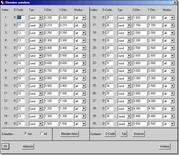179x155 pixels.
Task: Sort apertures by Typ
Action: tap(124, 134)
